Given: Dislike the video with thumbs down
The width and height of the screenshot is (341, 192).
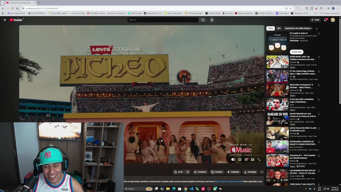Looking at the screenshot, I should [x=188, y=172].
